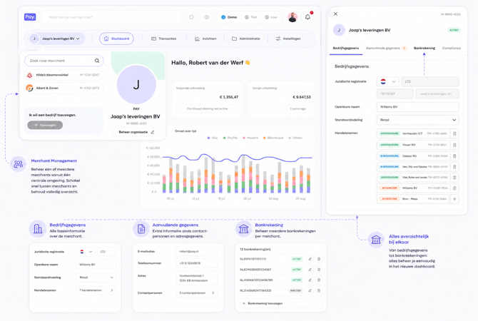The width and height of the screenshot is (478, 321).
Task: Open the Standaardindeling Retail dropdown in side panel
Action: pos(417,120)
